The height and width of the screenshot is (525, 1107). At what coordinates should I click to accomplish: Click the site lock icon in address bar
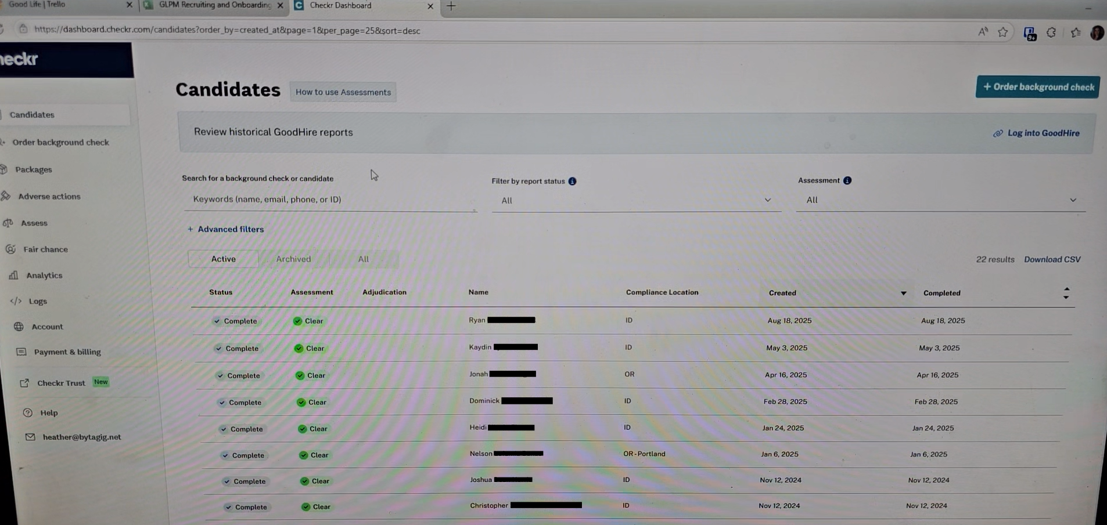pos(23,28)
